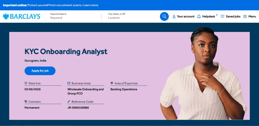Click Wholesale Onboarding and Group FCO text

coord(85,91)
